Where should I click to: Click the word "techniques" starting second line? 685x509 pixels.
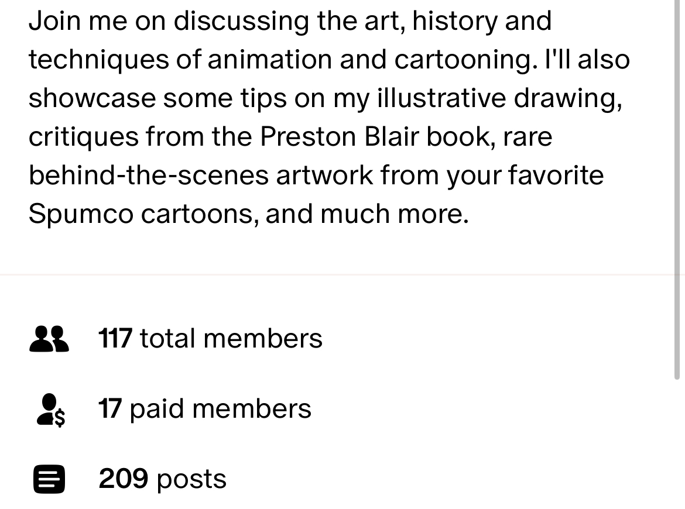point(99,60)
